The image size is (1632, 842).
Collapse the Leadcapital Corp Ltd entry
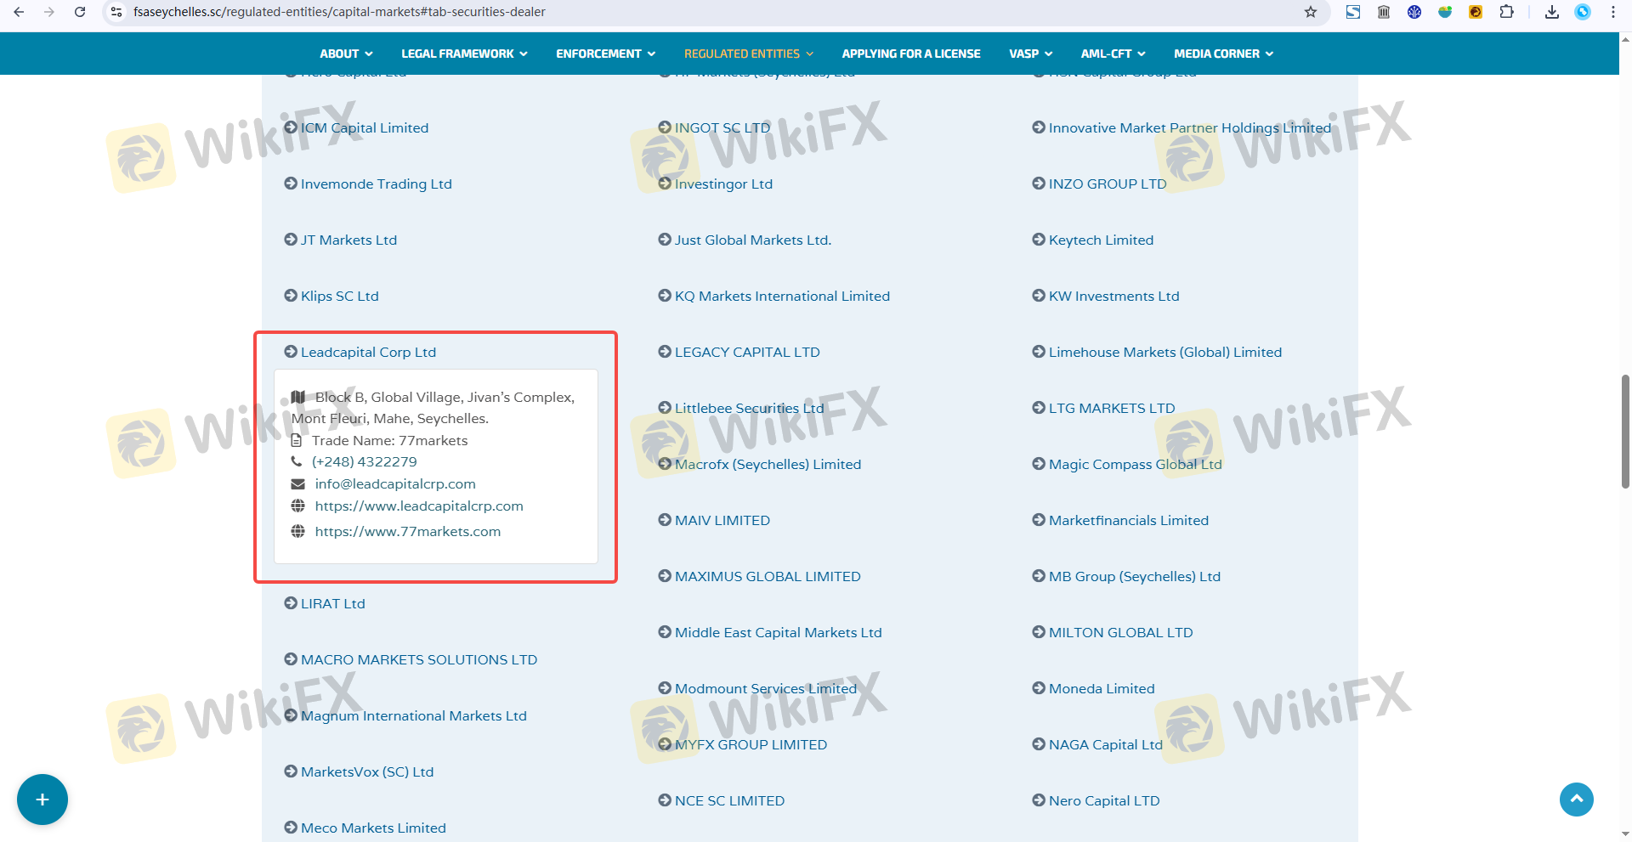point(367,352)
